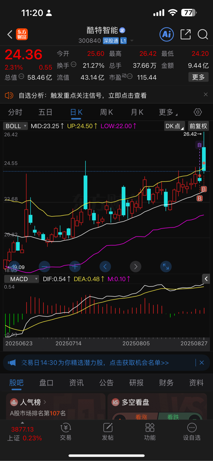Open info icon next to 市盈动
Viewport: 213px width, 461px height.
click(x=130, y=76)
